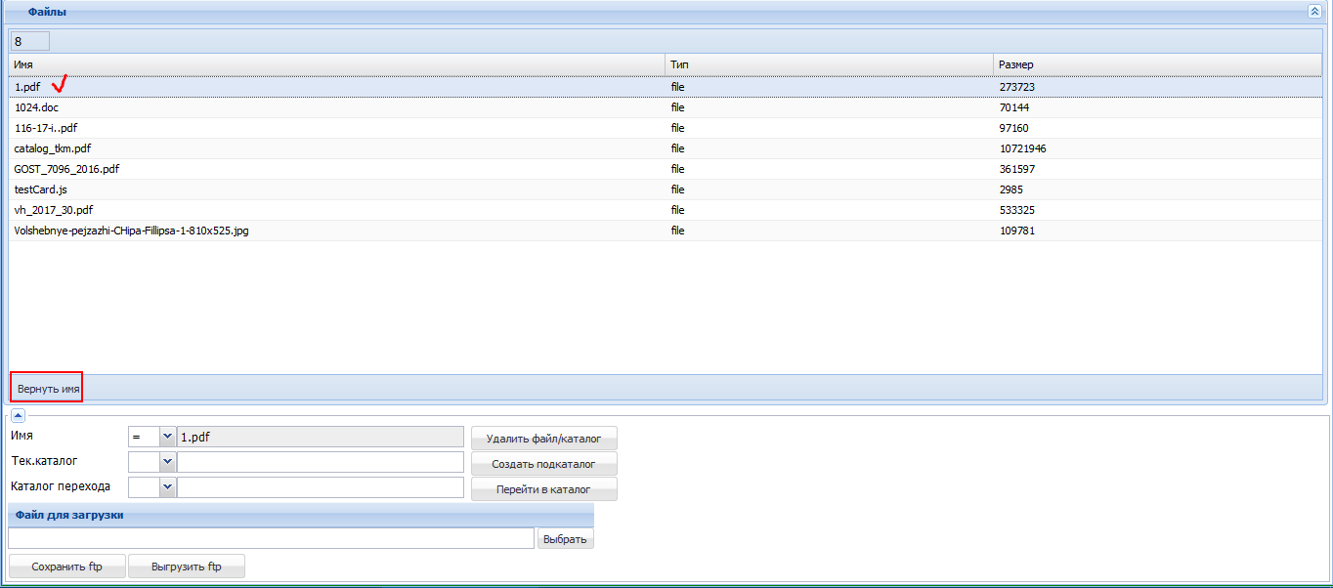Viewport: 1333px width, 588px height.
Task: Collapse the filter form using small arrow icon
Action: (x=18, y=415)
